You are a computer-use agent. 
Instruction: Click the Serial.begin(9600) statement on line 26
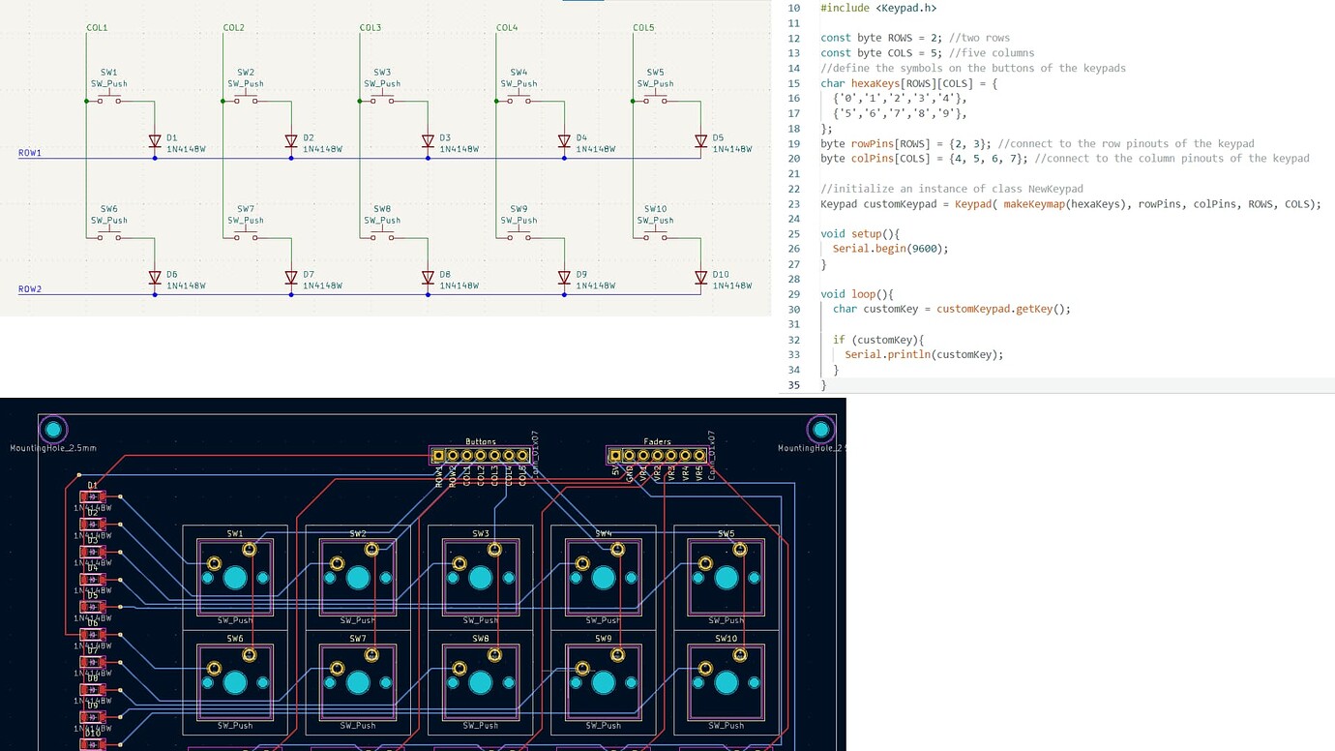click(888, 248)
